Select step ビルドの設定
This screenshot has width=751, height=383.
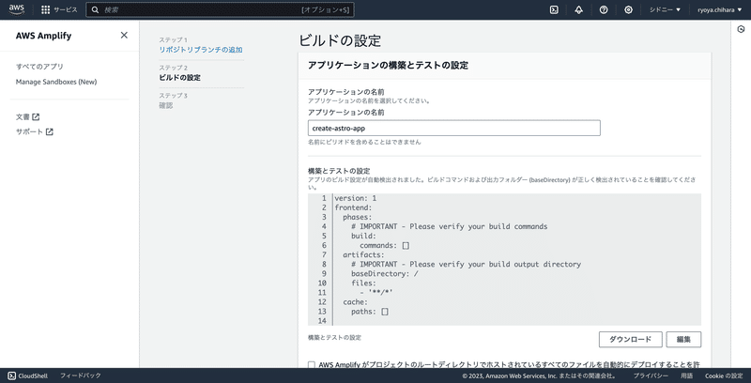(x=179, y=77)
